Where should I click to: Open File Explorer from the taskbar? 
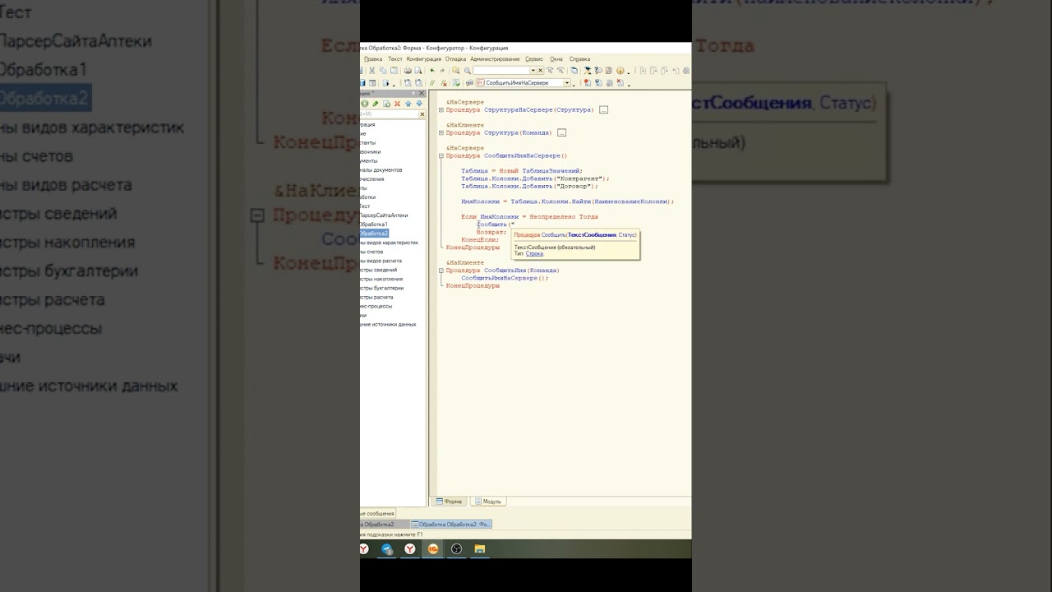pos(480,548)
